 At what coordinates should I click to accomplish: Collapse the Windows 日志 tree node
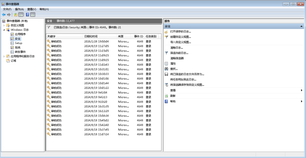tap(4, 30)
